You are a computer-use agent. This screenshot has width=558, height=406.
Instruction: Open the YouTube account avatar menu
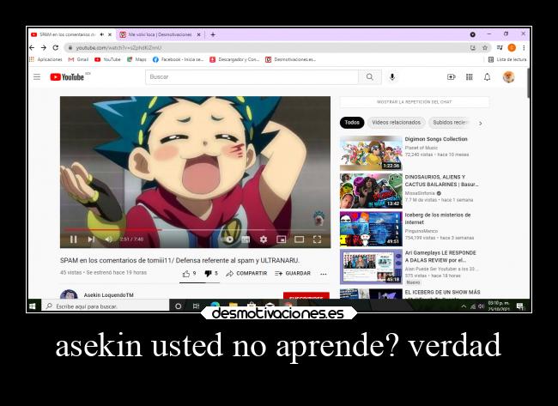508,77
